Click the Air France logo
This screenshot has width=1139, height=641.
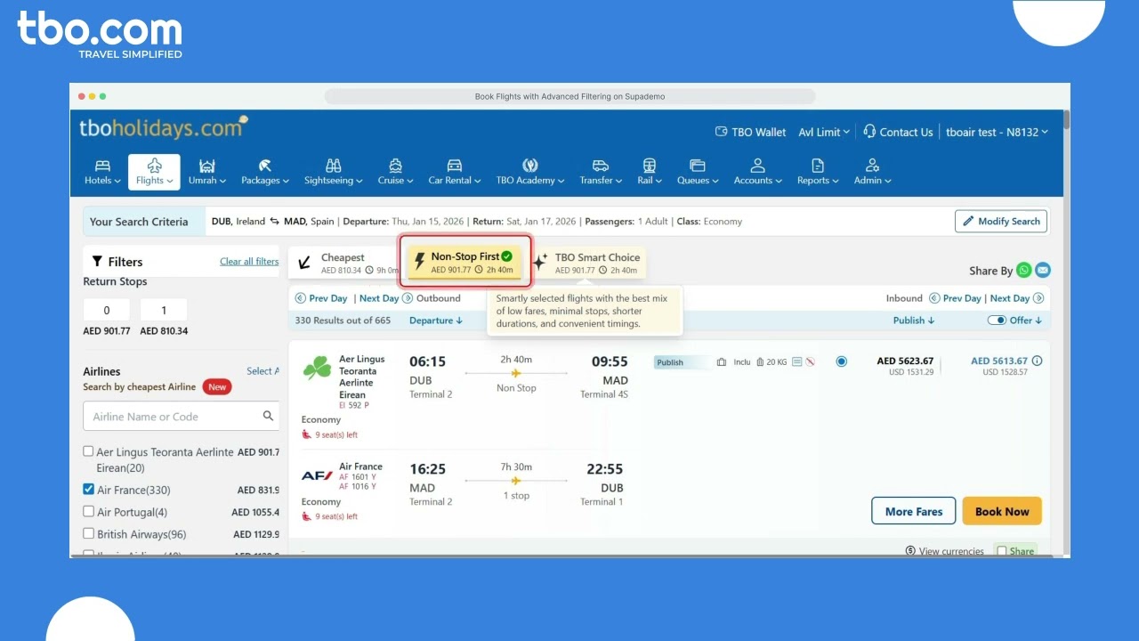point(317,475)
